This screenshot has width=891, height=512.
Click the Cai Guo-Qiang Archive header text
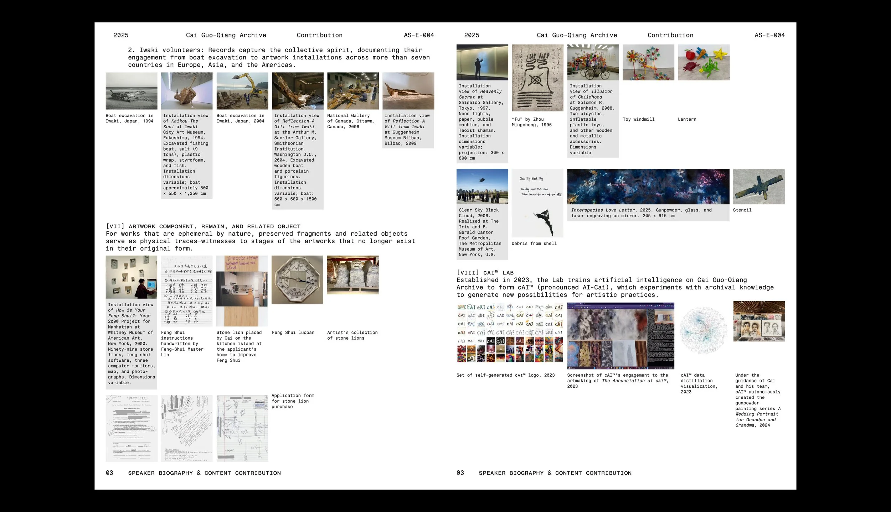[226, 35]
